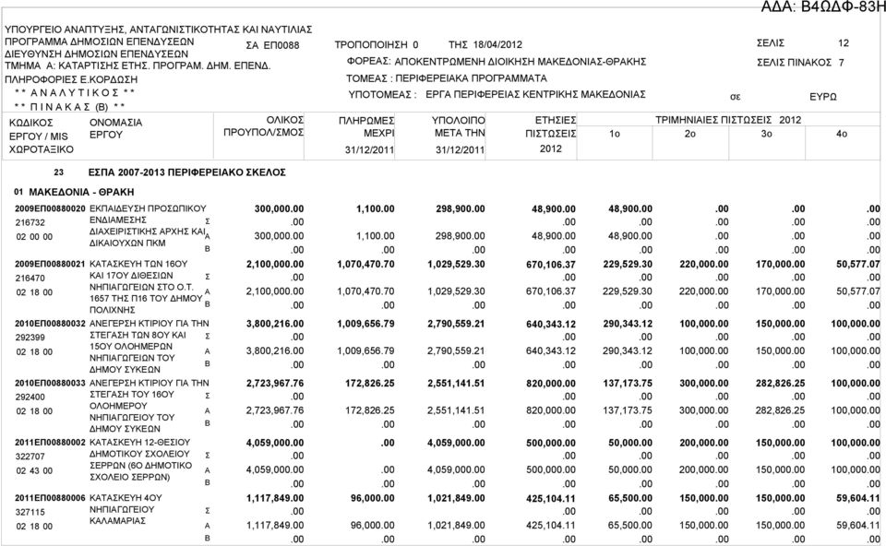This screenshot has width=886, height=546.
Task: Click 'ΤΡΟΠΟΠΟΙΗΣΗ 0' in the header
Action: pos(377,44)
